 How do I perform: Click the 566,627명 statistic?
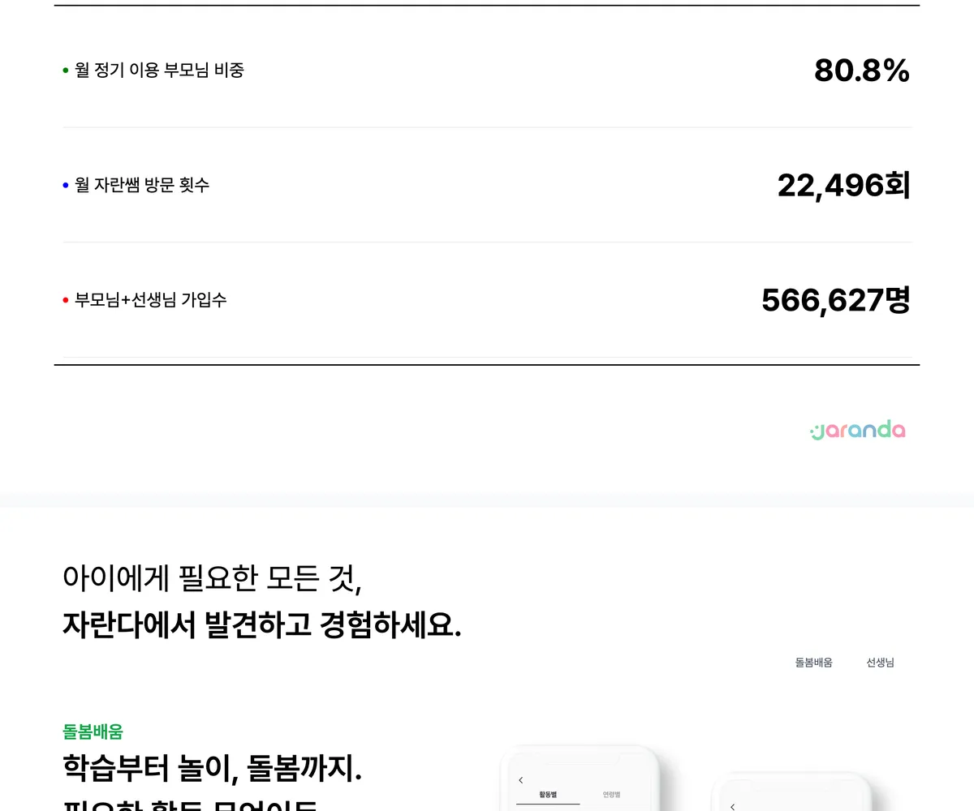pos(836,300)
